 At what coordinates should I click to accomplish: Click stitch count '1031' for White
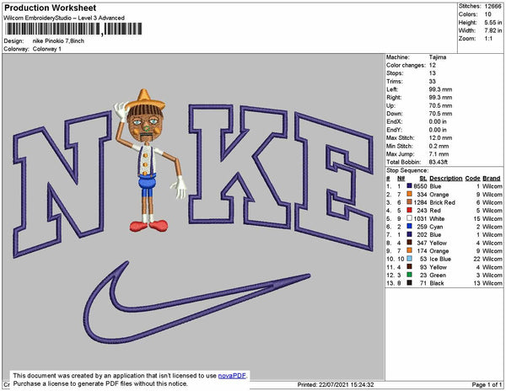[x=420, y=218]
